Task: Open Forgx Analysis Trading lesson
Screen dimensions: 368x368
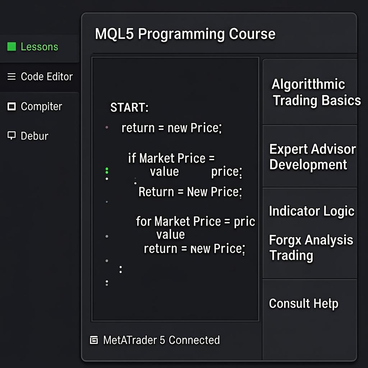Action: [311, 247]
